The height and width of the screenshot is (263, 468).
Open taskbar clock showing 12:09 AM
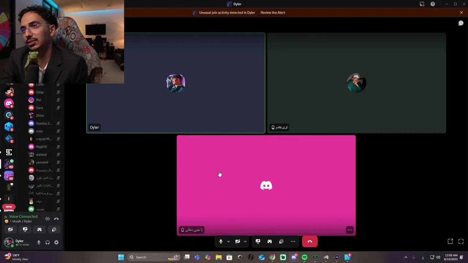pyautogui.click(x=452, y=257)
